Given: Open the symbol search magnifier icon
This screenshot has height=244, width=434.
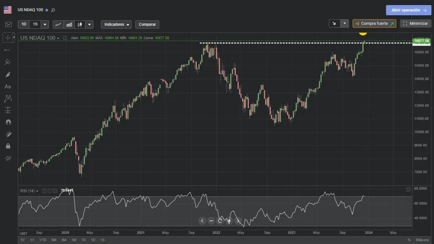Looking at the screenshot, I should (53, 10).
